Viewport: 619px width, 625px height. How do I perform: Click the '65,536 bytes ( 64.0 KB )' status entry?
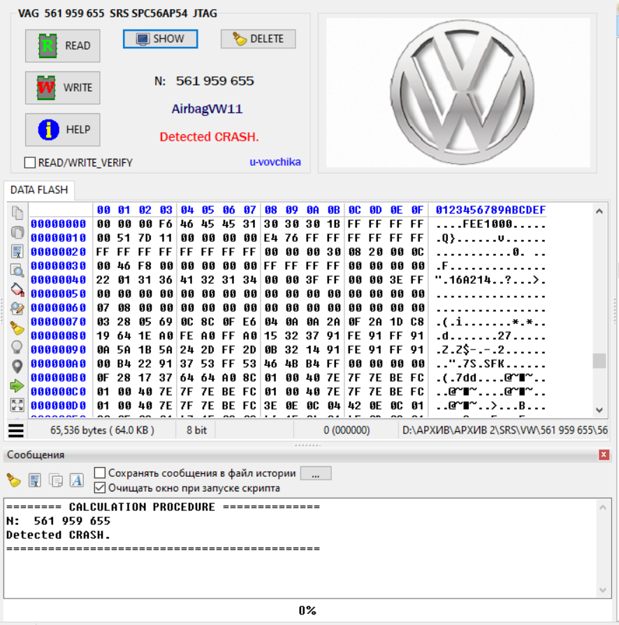point(102,431)
